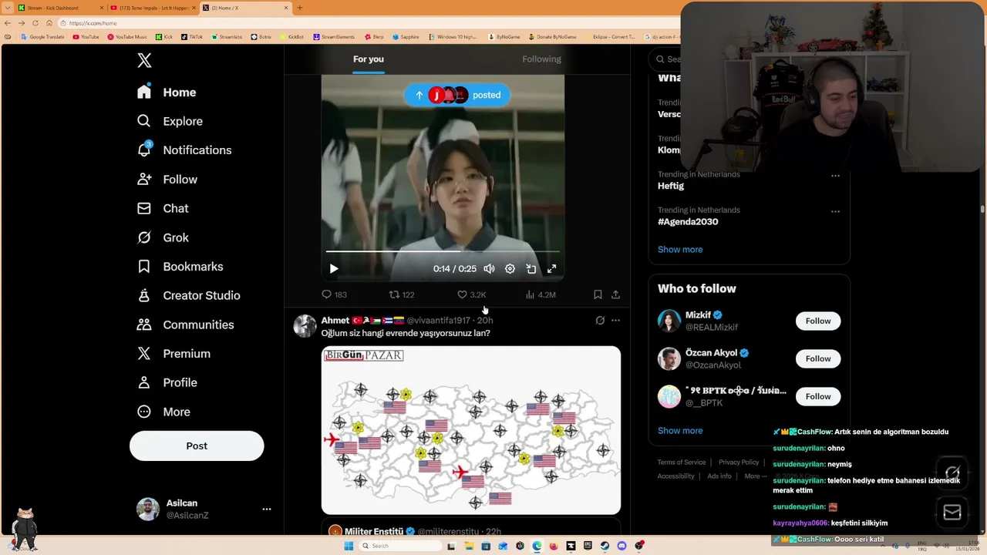This screenshot has width=987, height=555.
Task: Open Profile in the sidebar
Action: (x=167, y=382)
